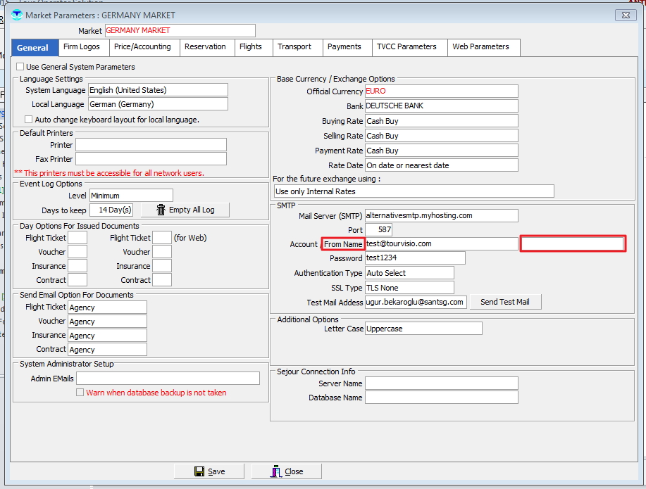The width and height of the screenshot is (646, 489).
Task: Click the Mail Server SMTP field
Action: coord(441,215)
